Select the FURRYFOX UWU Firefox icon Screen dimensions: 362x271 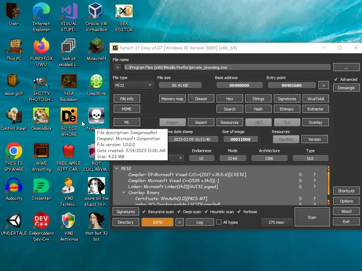pyautogui.click(x=41, y=52)
